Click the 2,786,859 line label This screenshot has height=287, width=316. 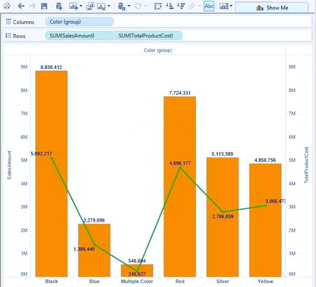coord(223,217)
